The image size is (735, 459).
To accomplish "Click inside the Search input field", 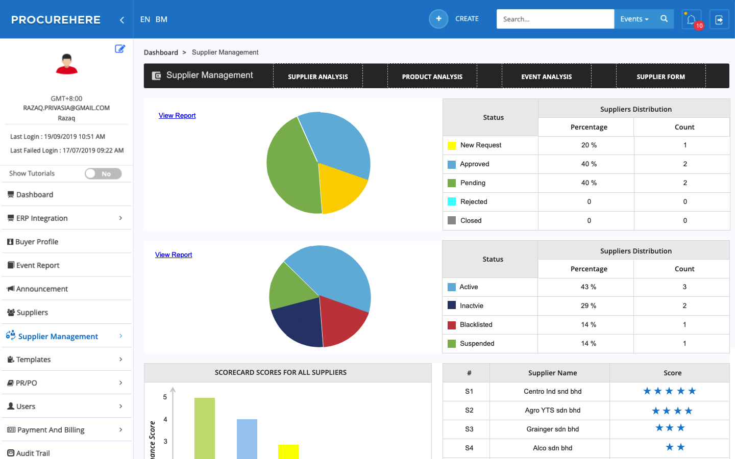I will point(554,19).
